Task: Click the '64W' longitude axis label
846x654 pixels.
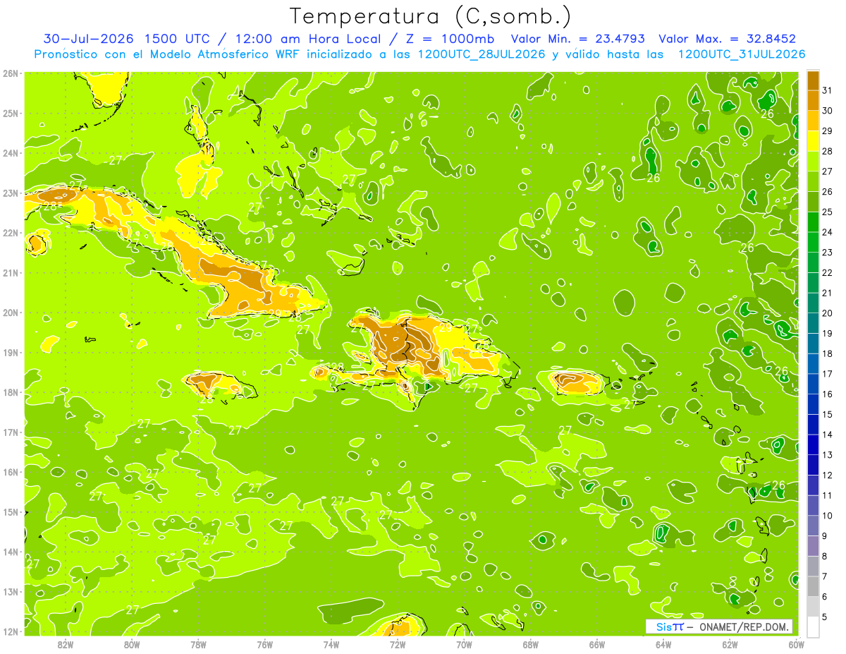Action: click(x=663, y=644)
